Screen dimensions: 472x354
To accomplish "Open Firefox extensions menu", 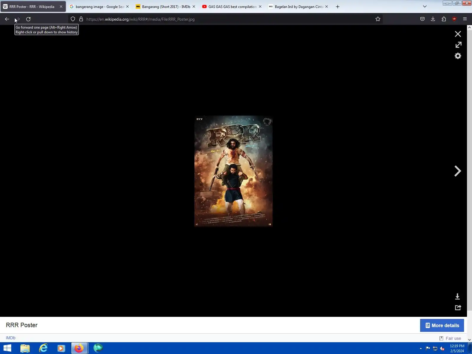I will click(444, 19).
